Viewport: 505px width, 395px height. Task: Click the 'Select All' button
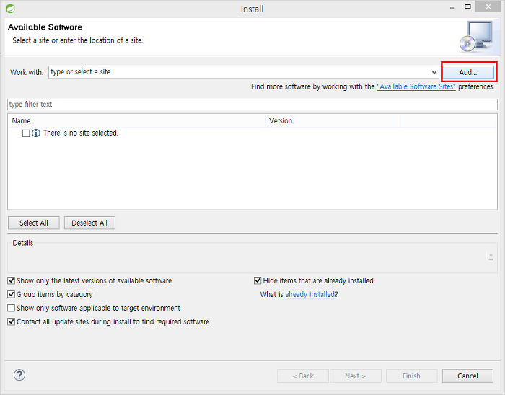pos(34,223)
